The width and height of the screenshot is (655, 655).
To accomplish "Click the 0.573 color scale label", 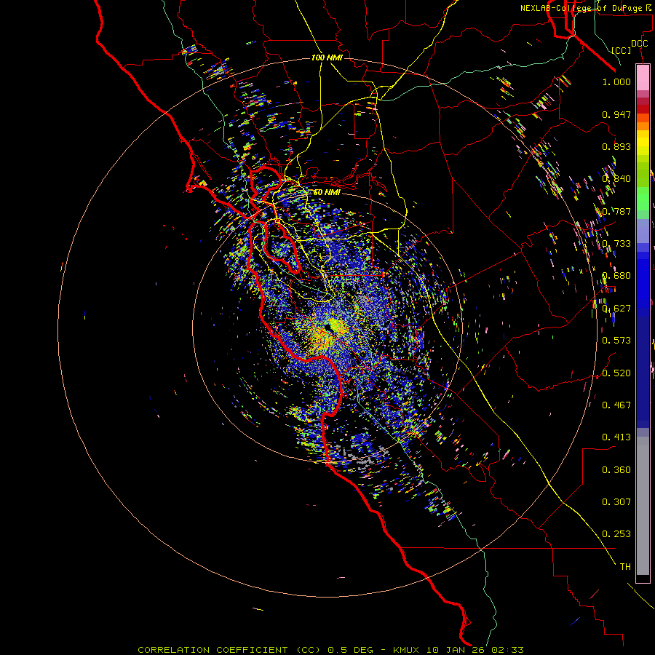I will click(x=616, y=341).
